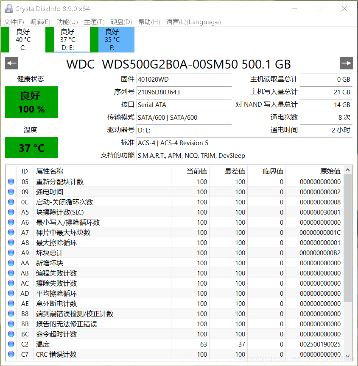The width and height of the screenshot is (358, 366).
Task: Open the 文件(F) menu
Action: (14, 22)
